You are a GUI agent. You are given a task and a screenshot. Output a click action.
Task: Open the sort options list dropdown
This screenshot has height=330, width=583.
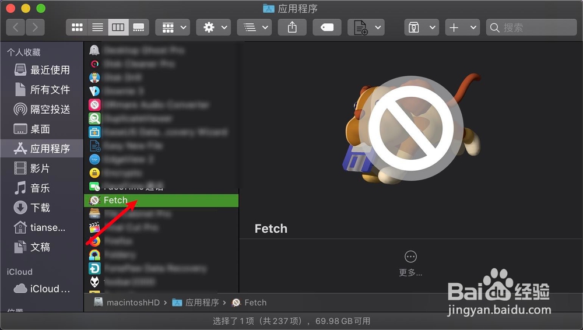254,27
